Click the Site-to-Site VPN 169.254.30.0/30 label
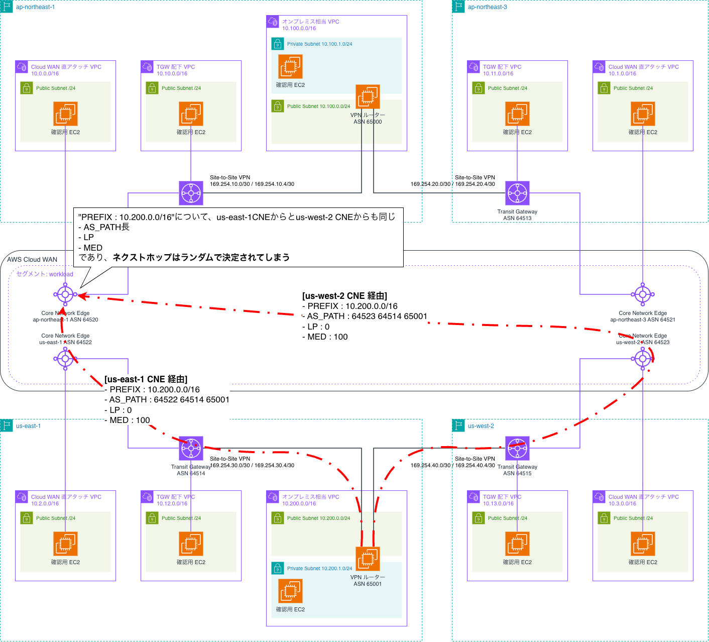The height and width of the screenshot is (642, 709). (x=252, y=462)
